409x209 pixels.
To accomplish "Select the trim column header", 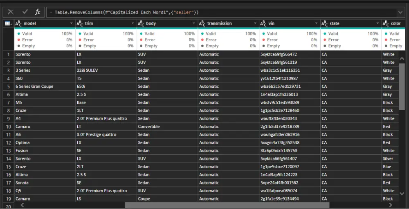I will pos(106,23).
